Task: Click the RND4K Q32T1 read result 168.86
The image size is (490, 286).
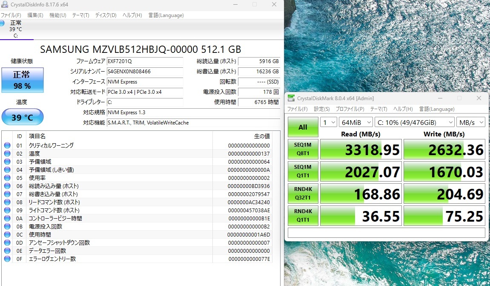Action: click(361, 194)
